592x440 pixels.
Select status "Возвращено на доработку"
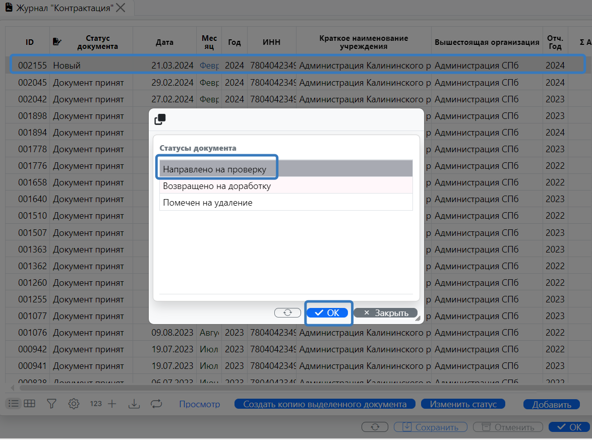285,186
